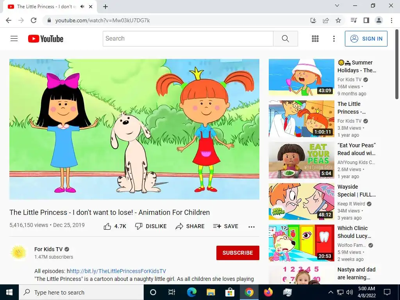
Task: Open Which Clinic Should Lucy thumbnail
Action: coord(301,243)
